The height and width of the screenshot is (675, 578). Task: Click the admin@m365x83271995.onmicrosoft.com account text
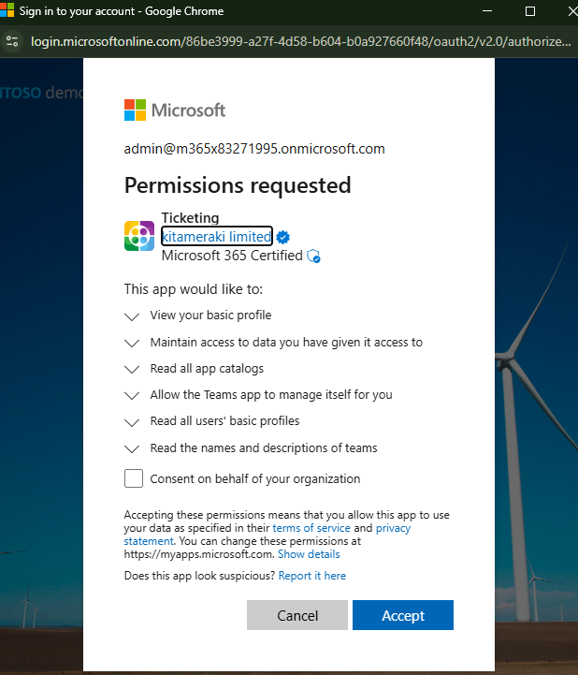(x=254, y=149)
